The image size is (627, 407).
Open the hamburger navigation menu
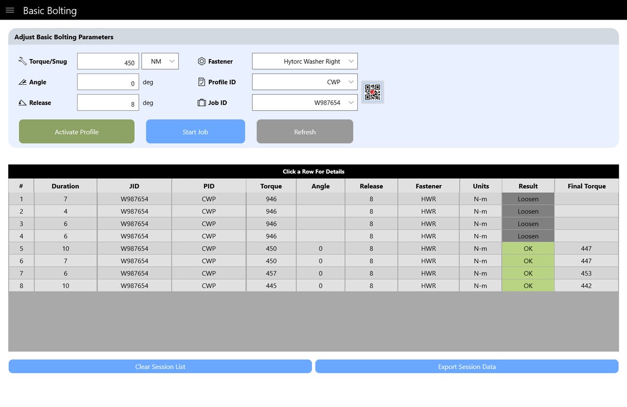point(10,10)
